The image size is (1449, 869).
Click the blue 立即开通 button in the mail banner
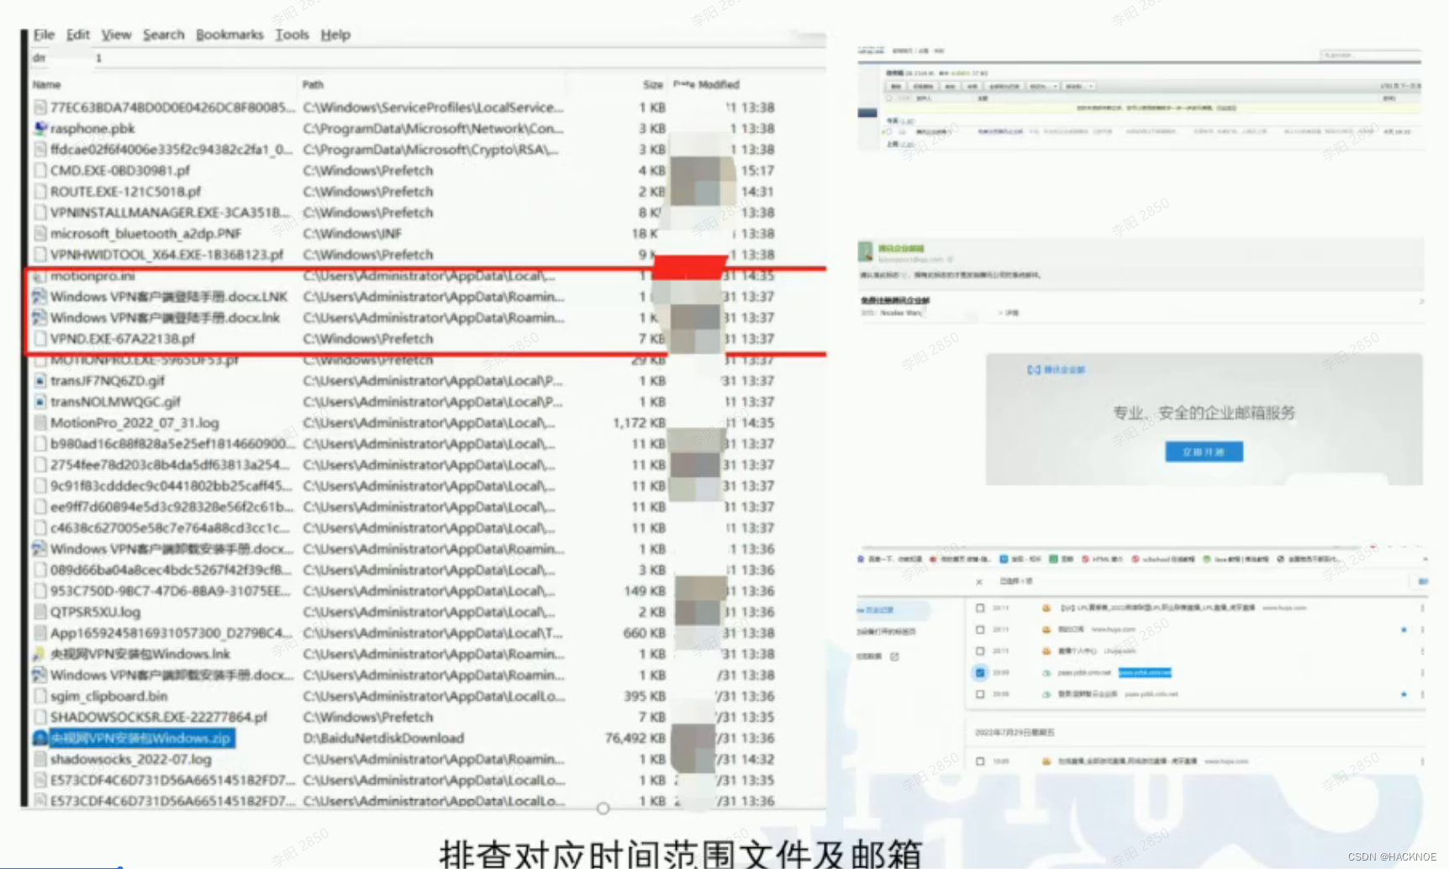tap(1204, 451)
